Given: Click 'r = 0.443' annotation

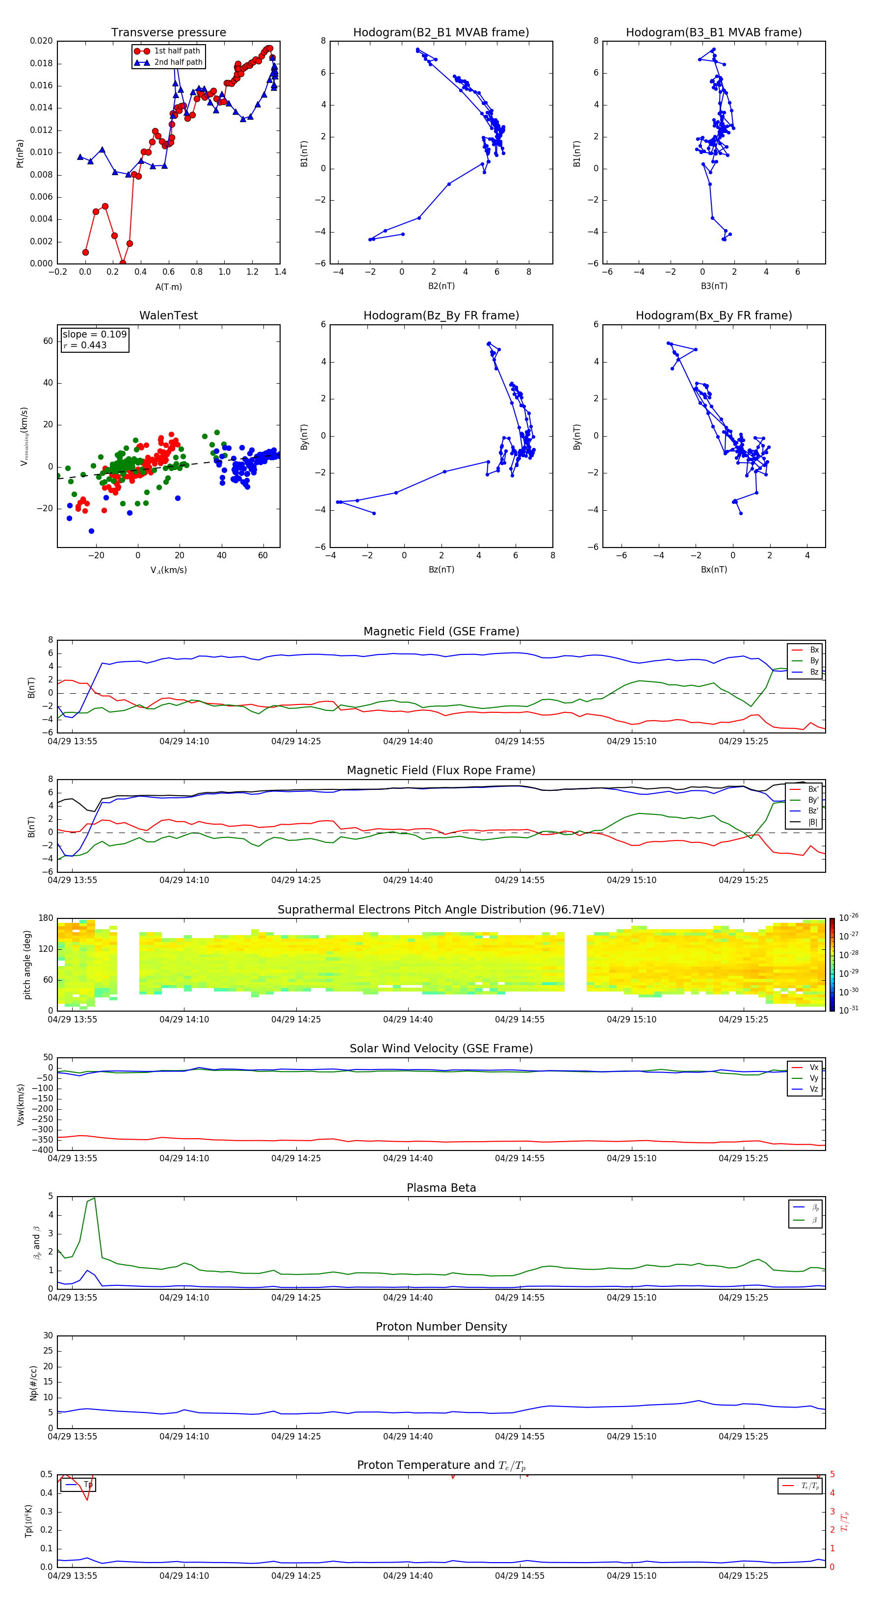Looking at the screenshot, I should pos(85,345).
